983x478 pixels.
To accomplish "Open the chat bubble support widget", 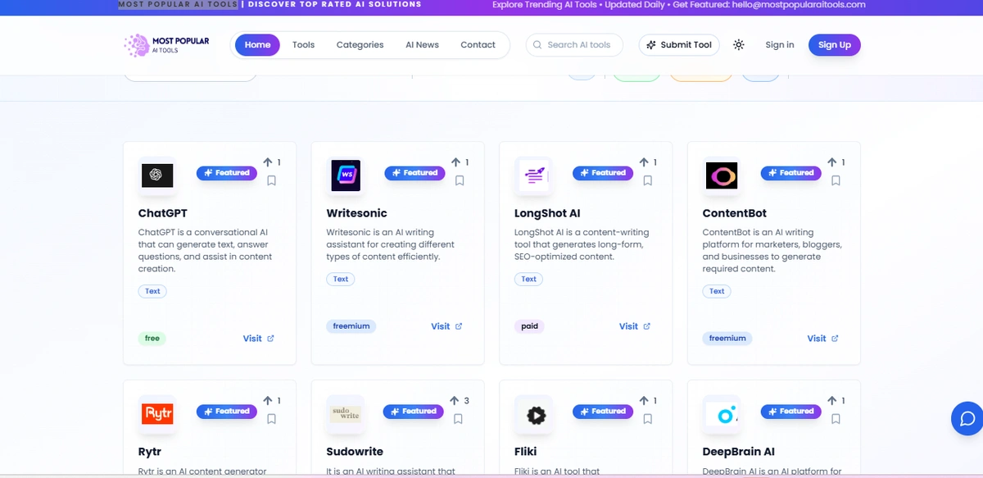I will [967, 419].
